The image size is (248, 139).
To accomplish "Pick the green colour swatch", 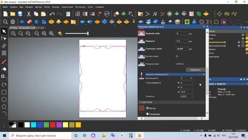I will pyautogui.click(x=46, y=125).
